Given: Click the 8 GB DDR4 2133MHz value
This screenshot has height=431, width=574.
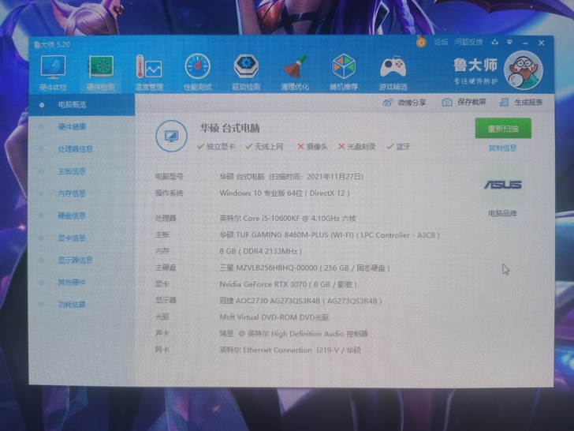Looking at the screenshot, I should coord(261,251).
